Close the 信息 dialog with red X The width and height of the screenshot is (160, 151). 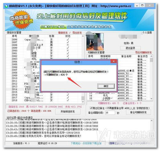(x=114, y=61)
